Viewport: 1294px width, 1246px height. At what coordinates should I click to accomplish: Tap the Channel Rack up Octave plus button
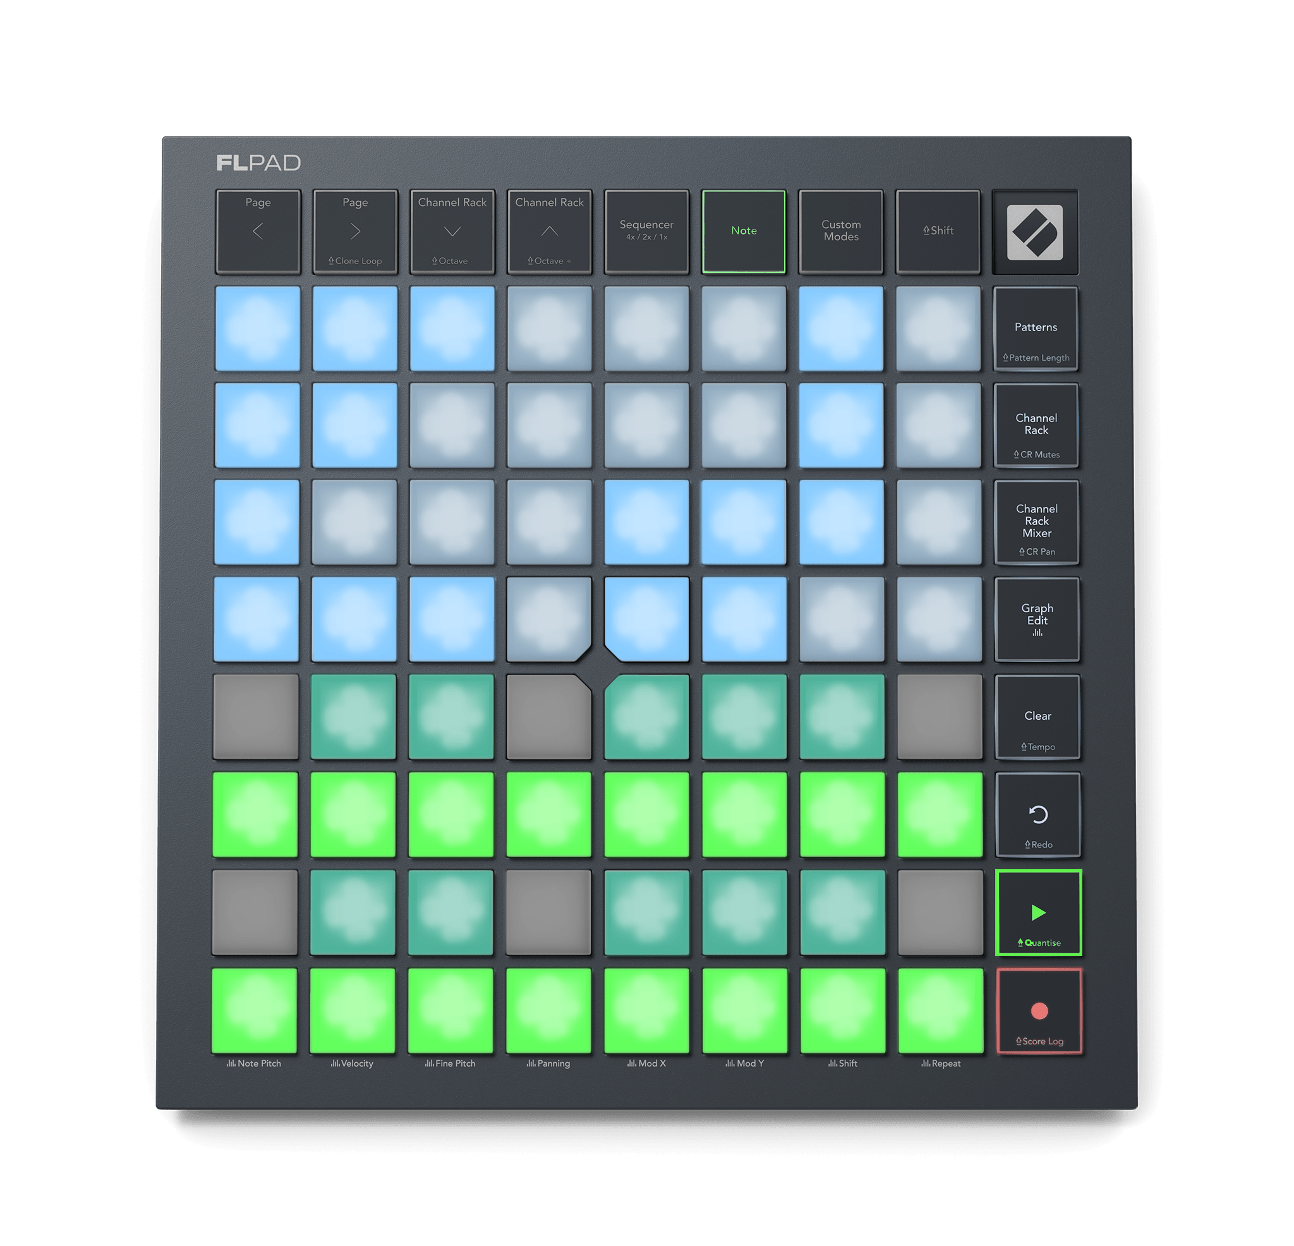click(x=549, y=232)
